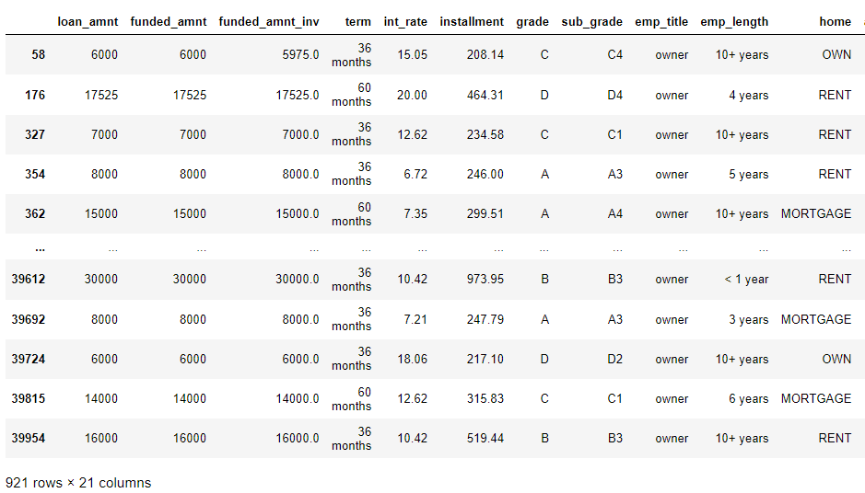Click row index 39954
This screenshot has height=493, width=865.
coord(29,439)
